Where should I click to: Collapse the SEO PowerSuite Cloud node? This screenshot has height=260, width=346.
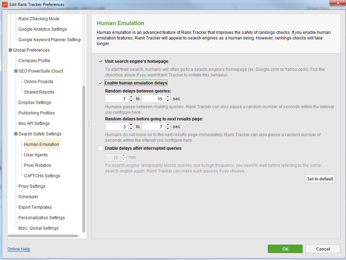(x=16, y=71)
